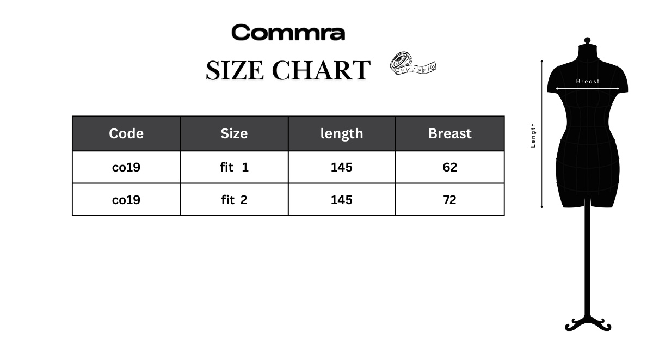Click the co19 code in second row

pyautogui.click(x=126, y=200)
